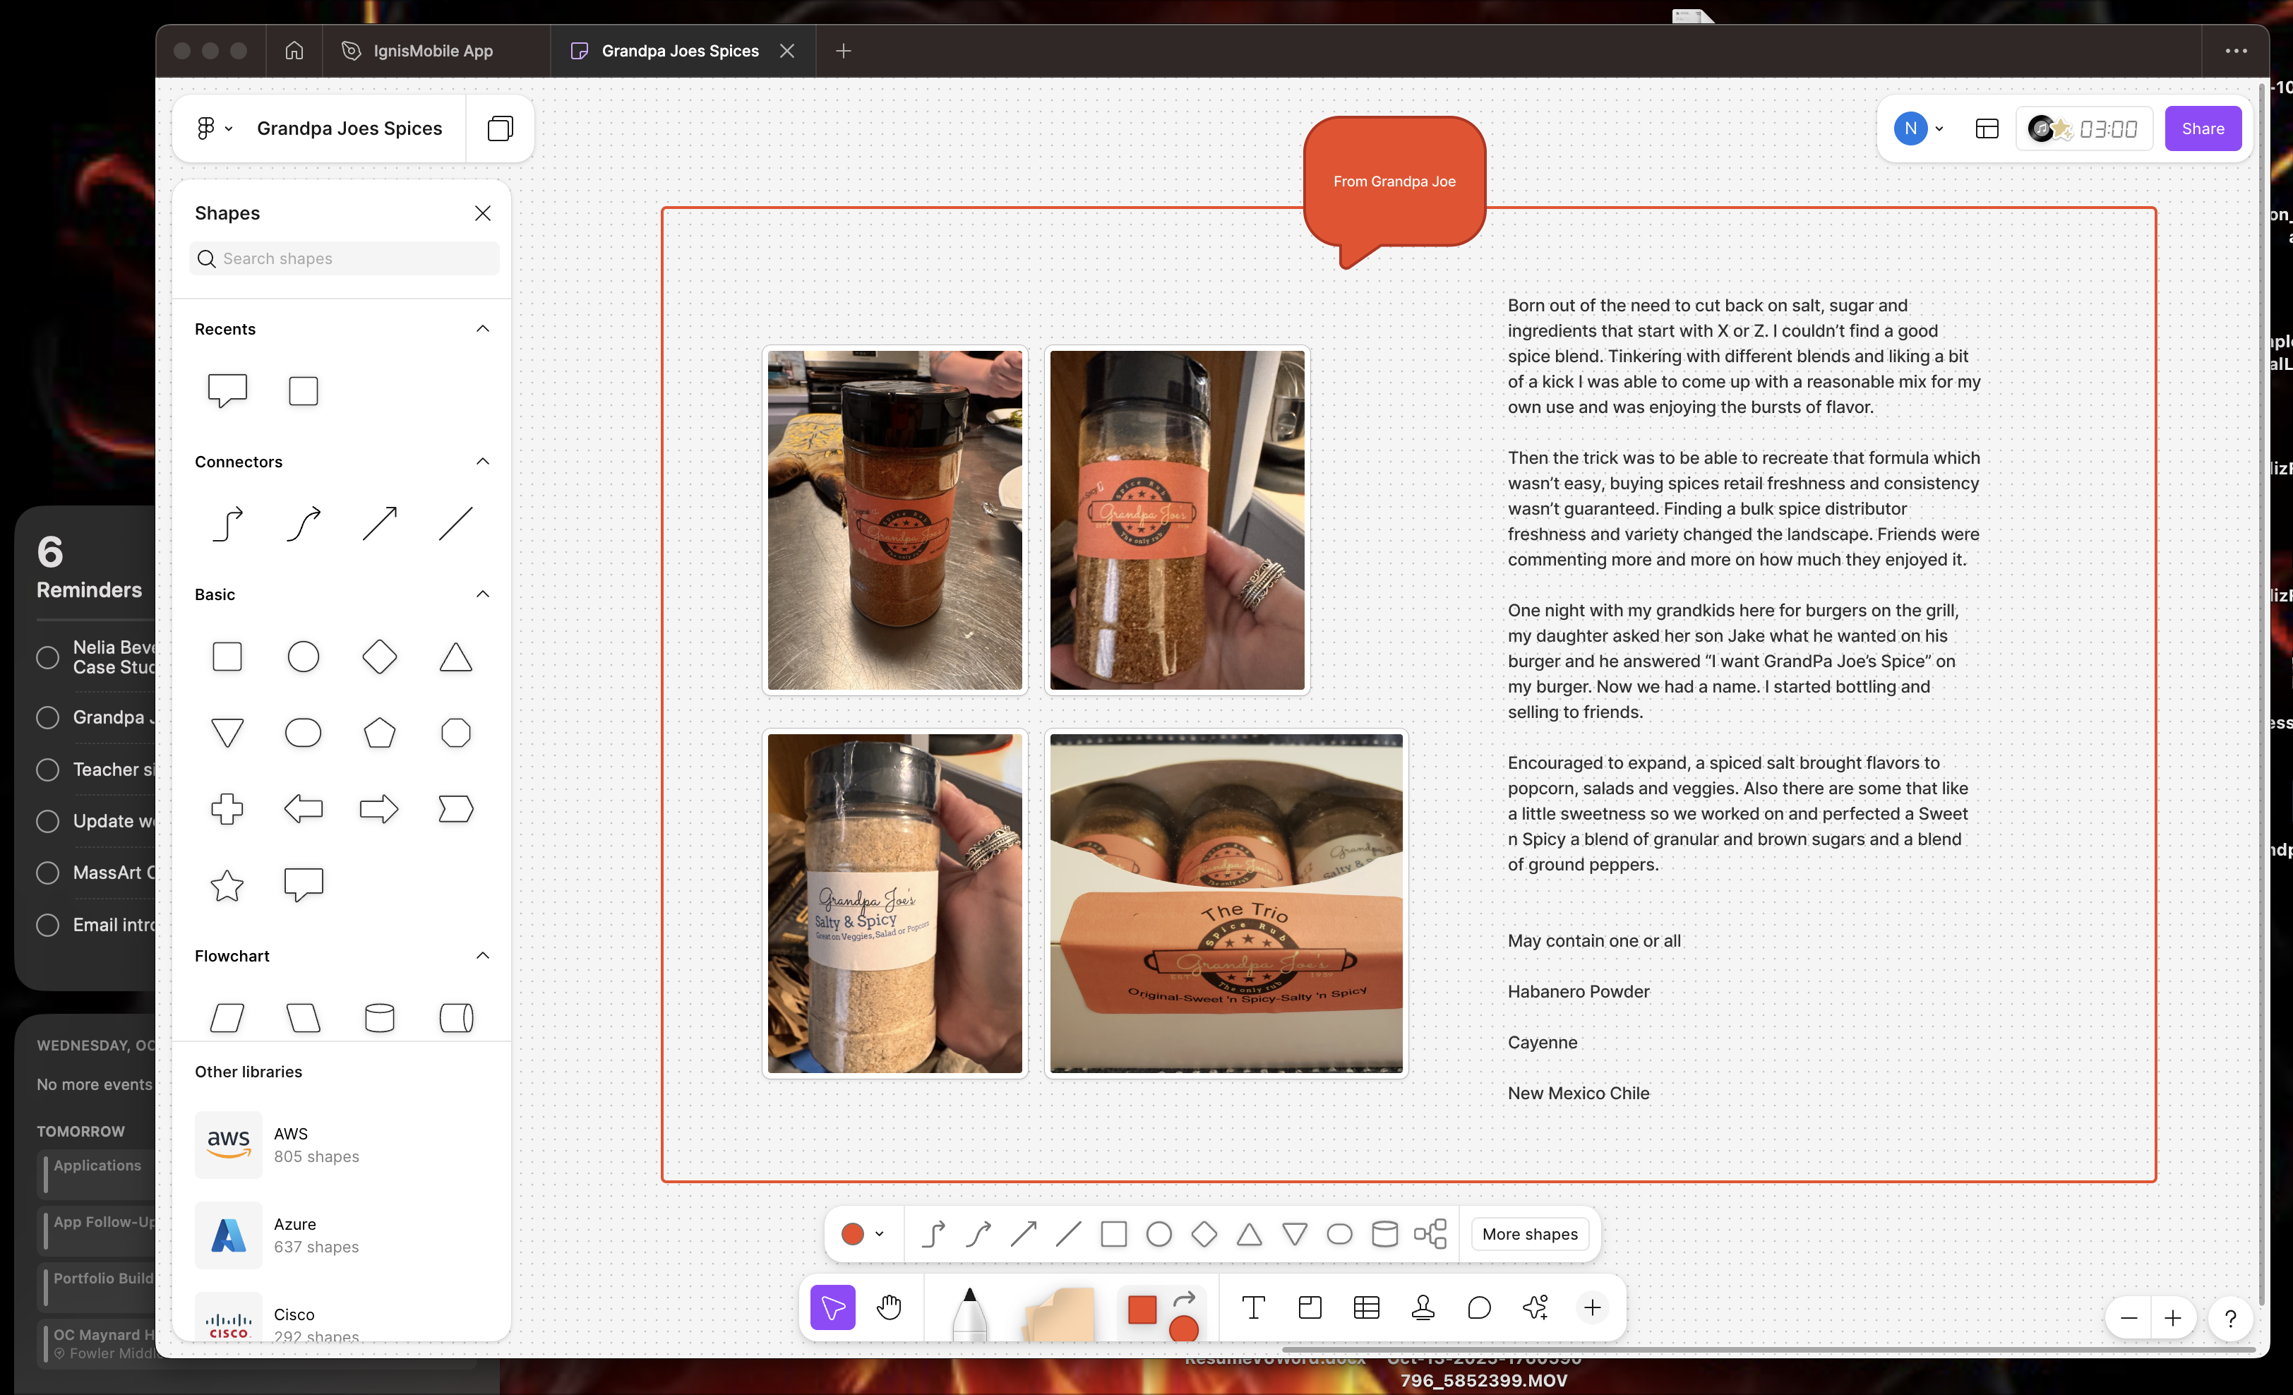
Task: Select the circle shape in bottom shapes toolbar
Action: tap(1159, 1234)
